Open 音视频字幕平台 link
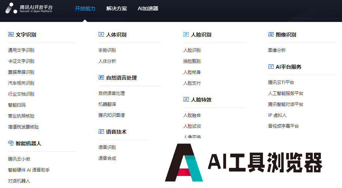 [x=283, y=126]
